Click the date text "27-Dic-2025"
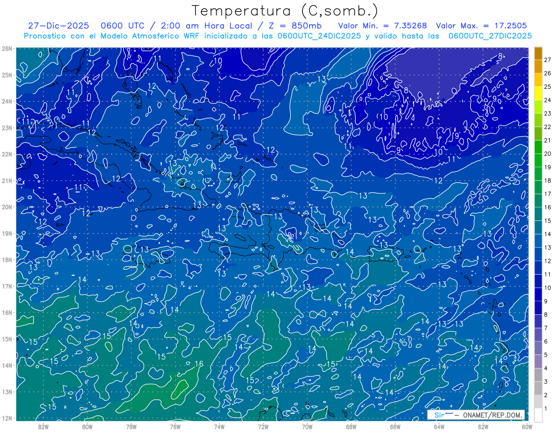 [x=58, y=26]
